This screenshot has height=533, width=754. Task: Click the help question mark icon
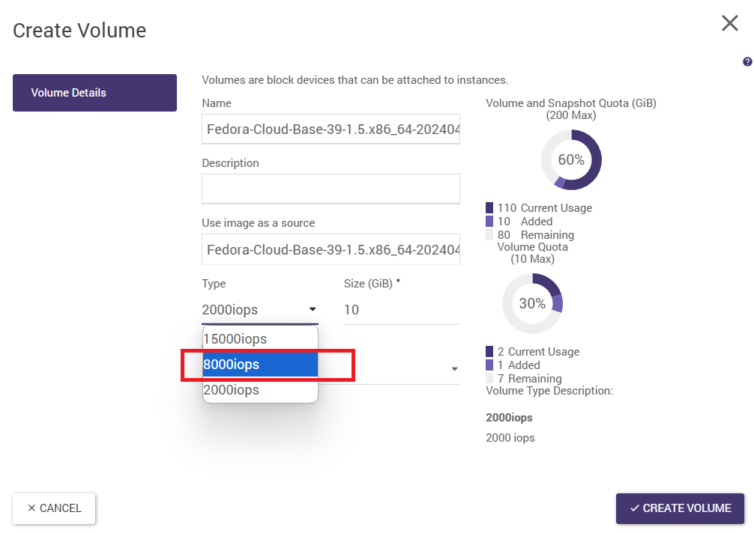(747, 62)
